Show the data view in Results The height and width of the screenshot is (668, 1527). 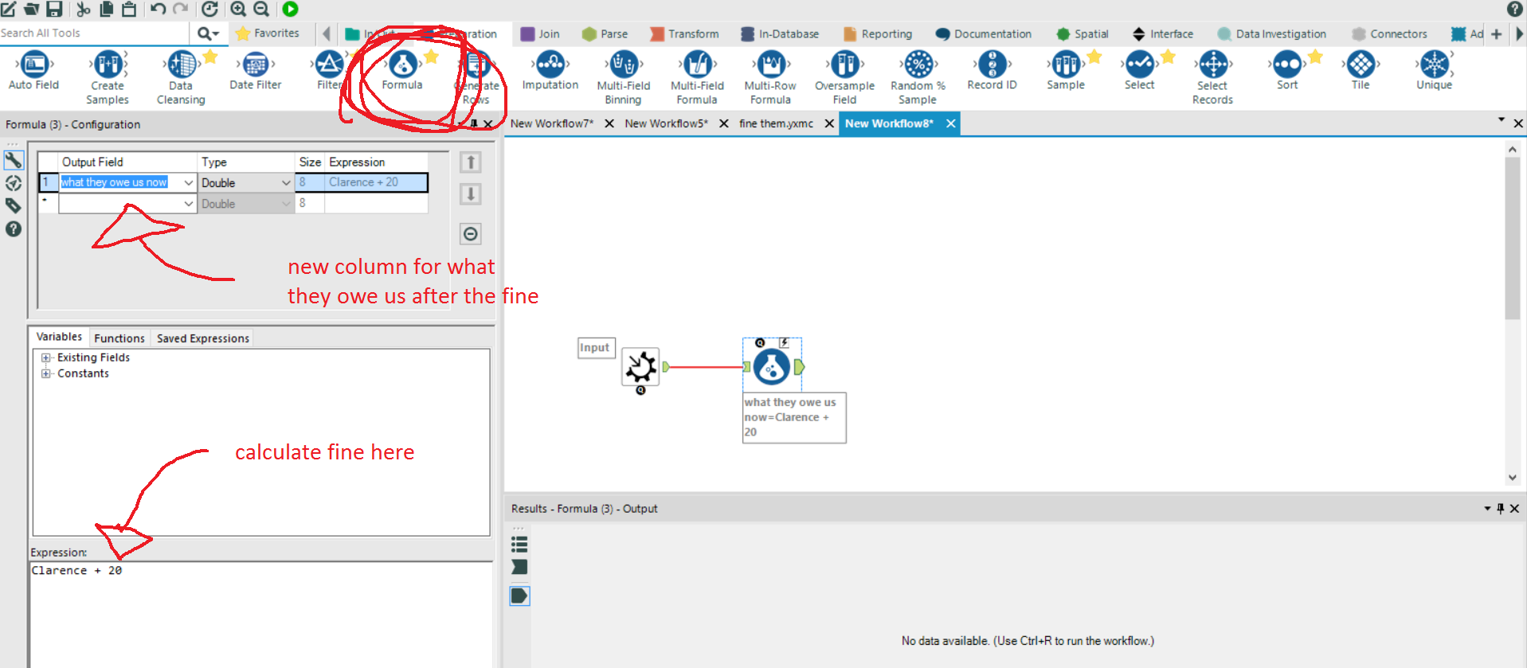(x=519, y=596)
